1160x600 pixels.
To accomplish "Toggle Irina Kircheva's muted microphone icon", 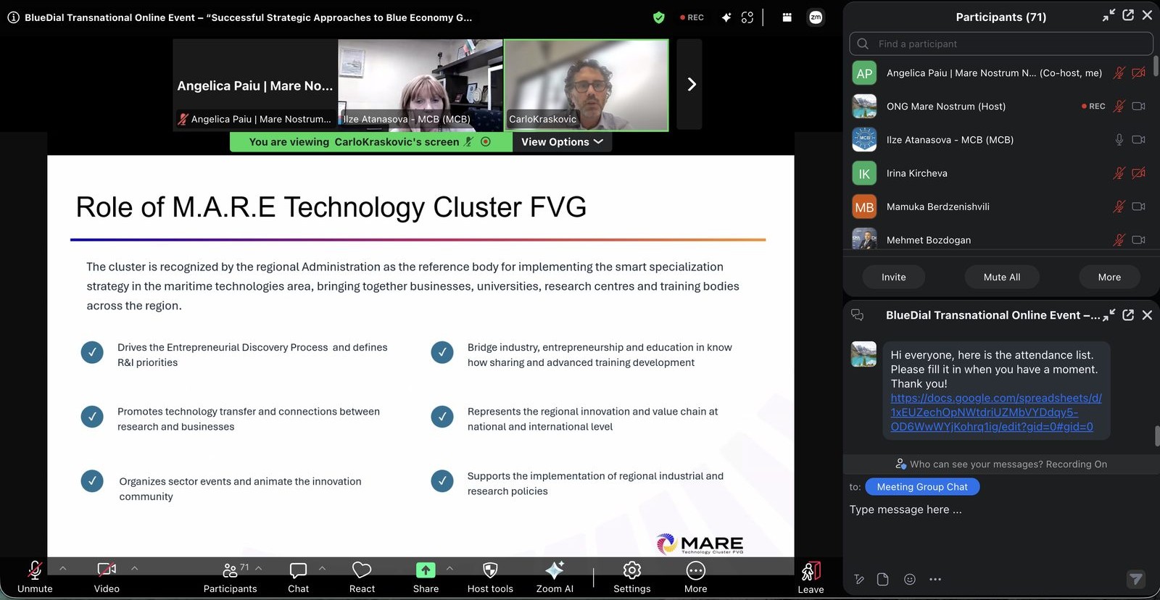I will [x=1119, y=173].
